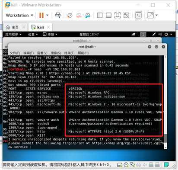Click the camera recording icon in Kali panel
The width and height of the screenshot is (178, 170).
(x=133, y=34)
